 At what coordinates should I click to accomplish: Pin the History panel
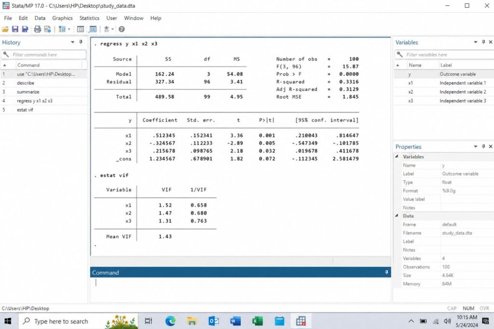tap(81, 42)
